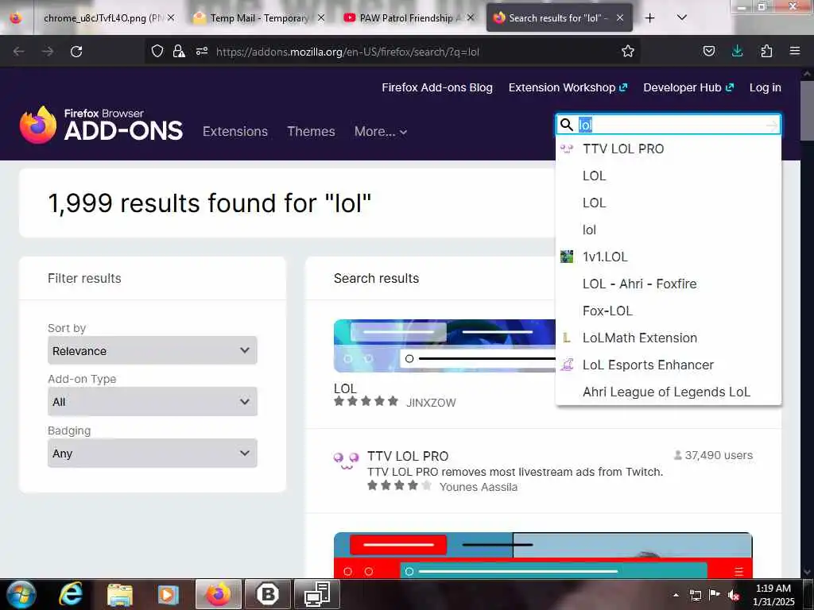The image size is (814, 610).
Task: Click the Firefox icon left of the tabs
Action: 16,17
